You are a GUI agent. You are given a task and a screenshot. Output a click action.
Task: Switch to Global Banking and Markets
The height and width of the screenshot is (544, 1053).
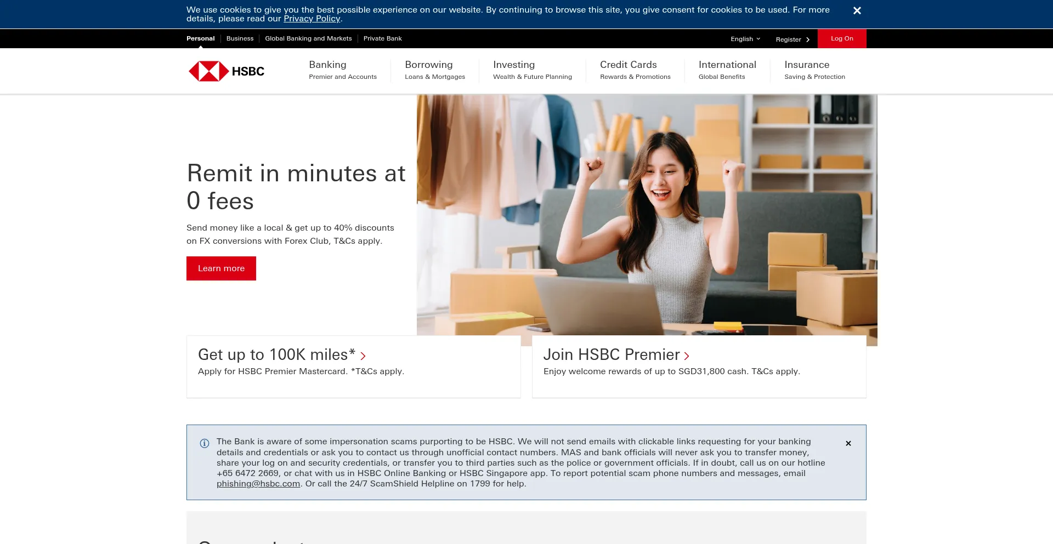[x=308, y=38]
